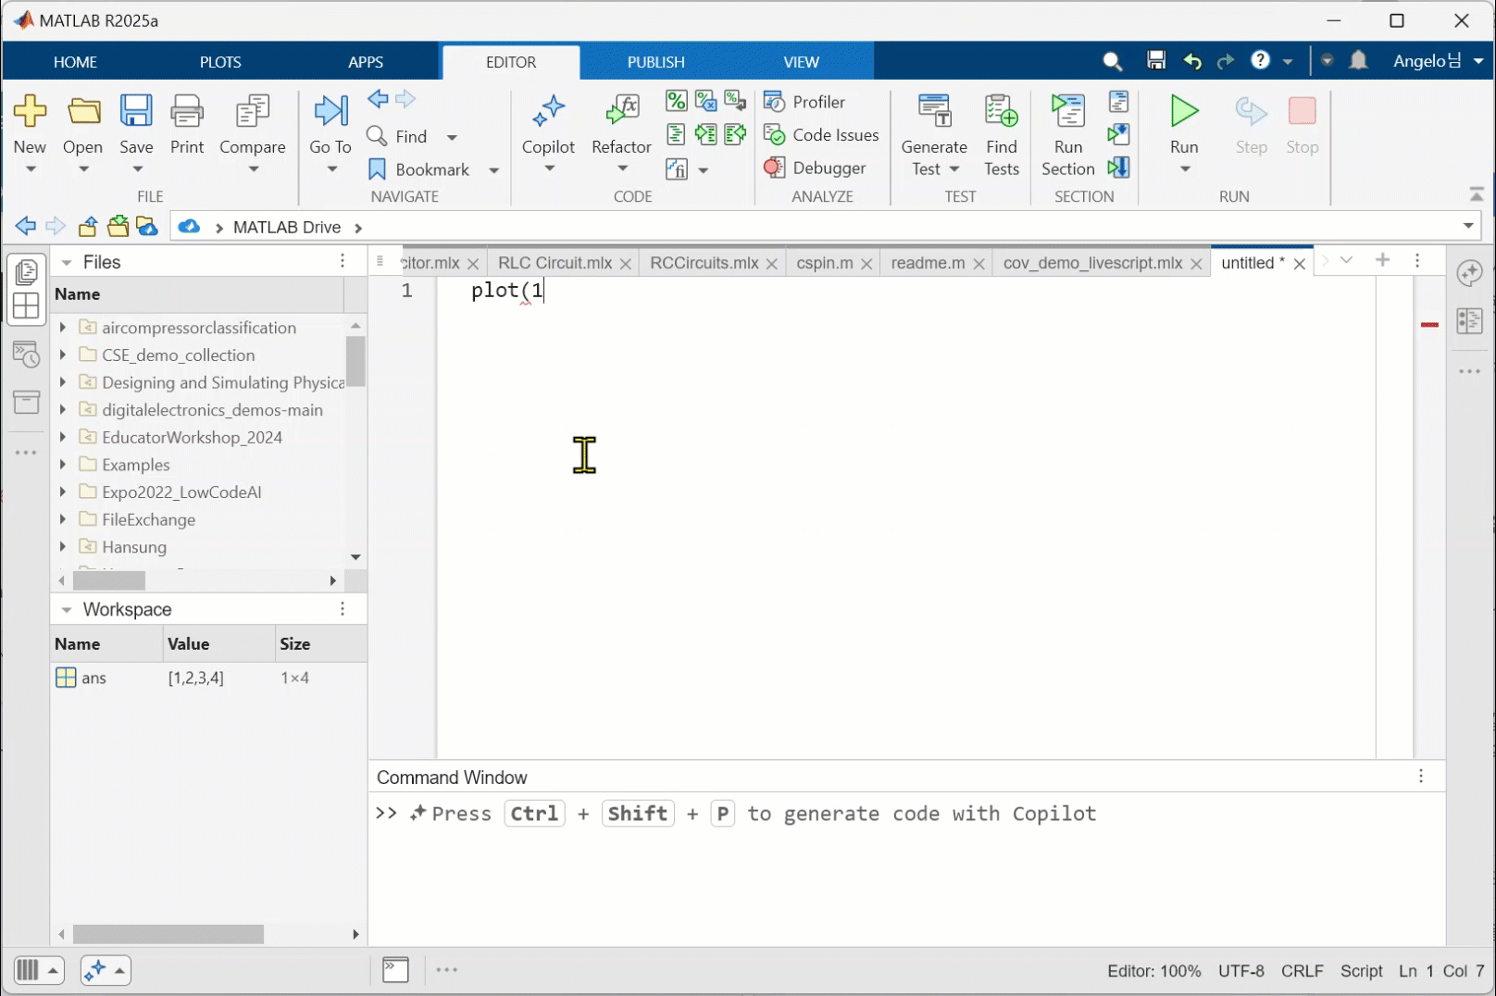Click the search magnifier in the title ribbon
This screenshot has width=1496, height=996.
1113,61
